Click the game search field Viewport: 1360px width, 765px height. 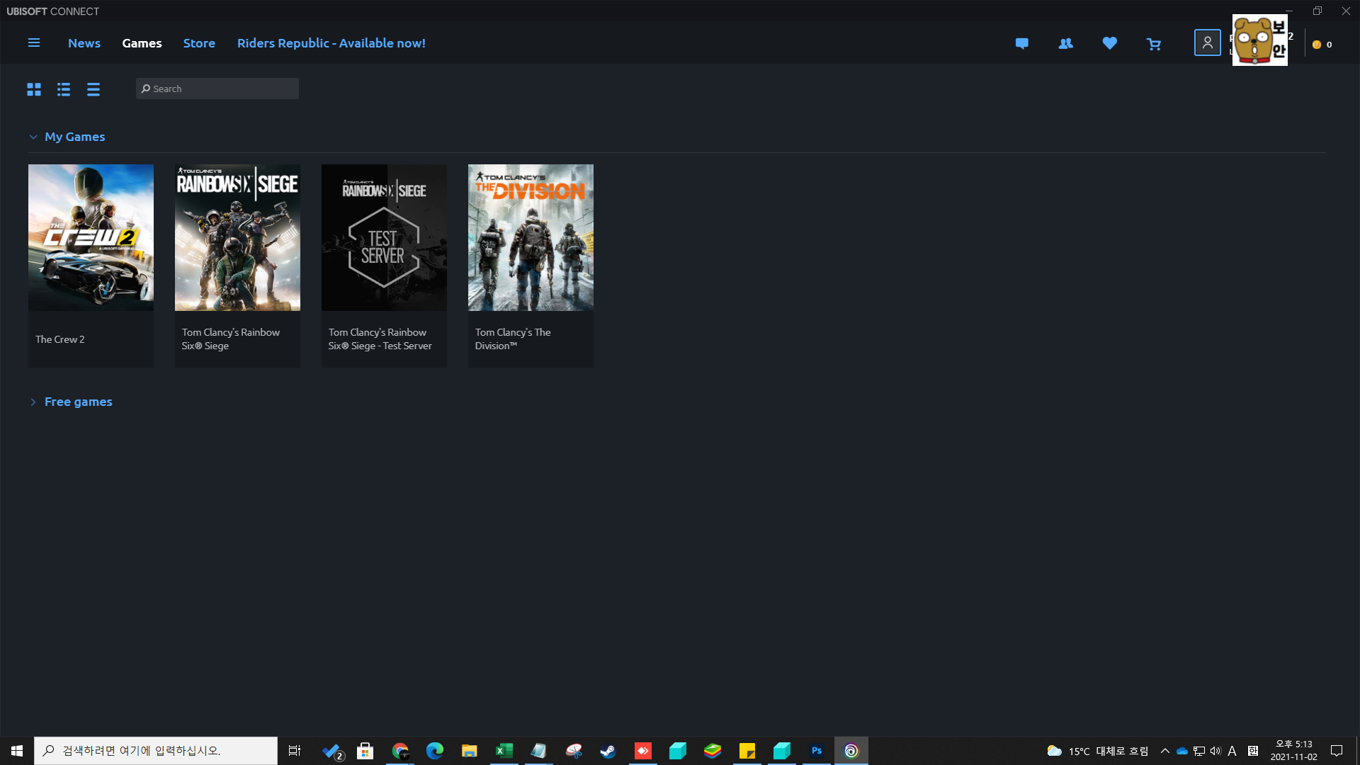pyautogui.click(x=217, y=89)
